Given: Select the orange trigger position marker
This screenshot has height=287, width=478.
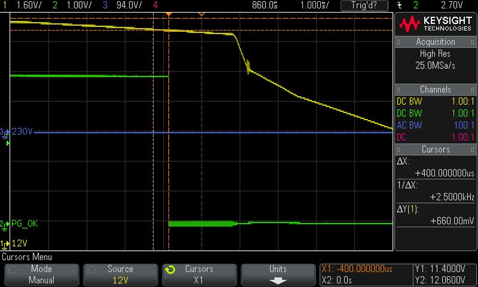Looking at the screenshot, I should pyautogui.click(x=169, y=14).
